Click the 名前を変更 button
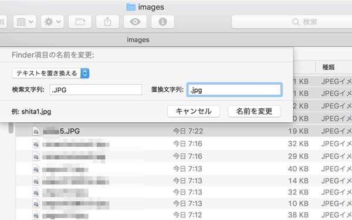Viewport: 352px width, 220px height. [x=254, y=111]
